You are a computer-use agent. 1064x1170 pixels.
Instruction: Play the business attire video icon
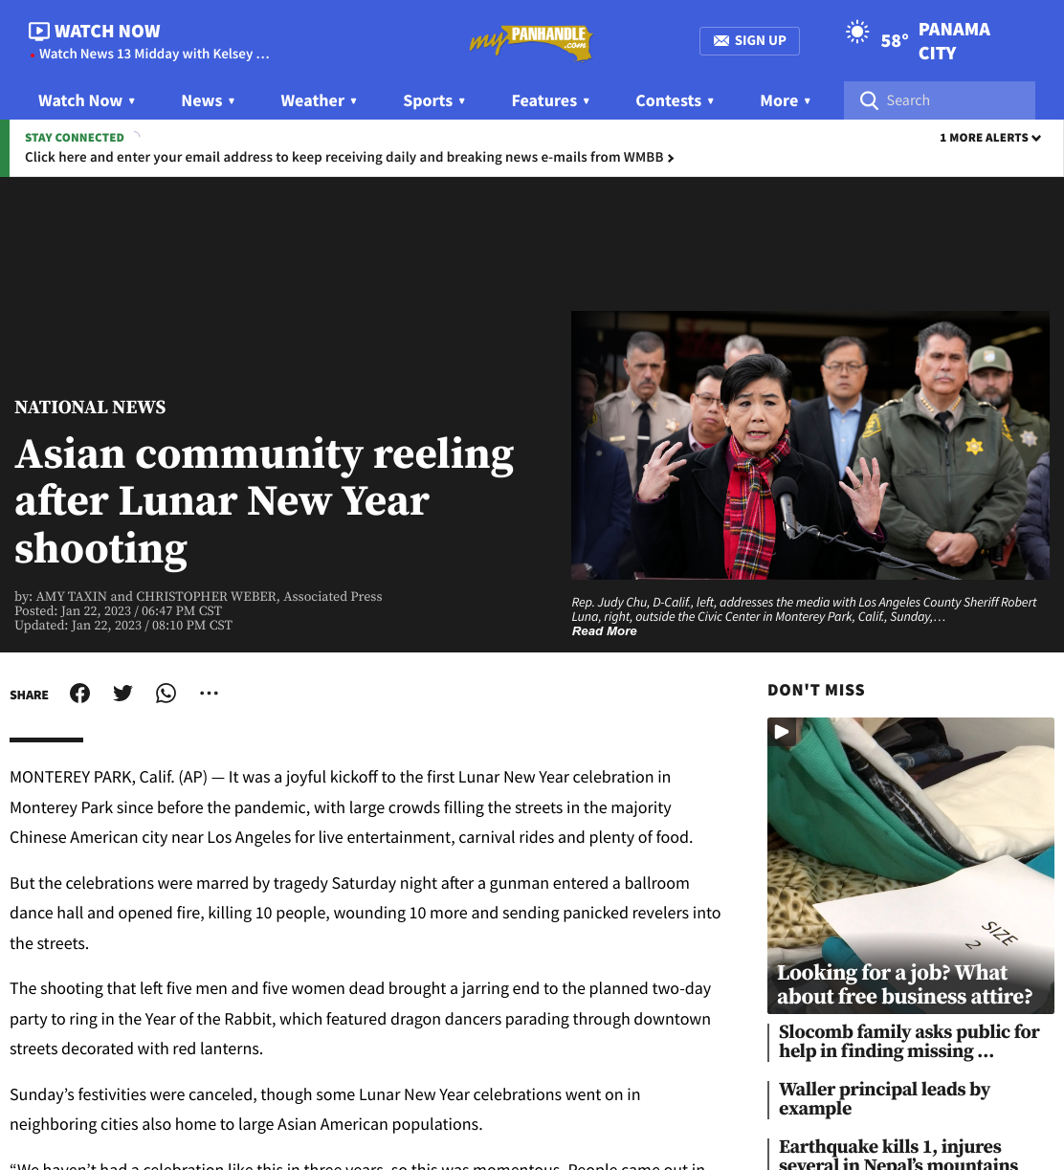tap(782, 732)
